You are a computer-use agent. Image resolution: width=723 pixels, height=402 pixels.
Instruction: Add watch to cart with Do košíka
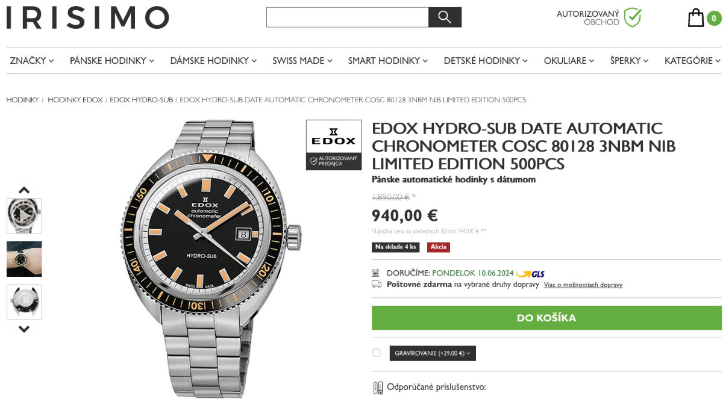click(546, 318)
